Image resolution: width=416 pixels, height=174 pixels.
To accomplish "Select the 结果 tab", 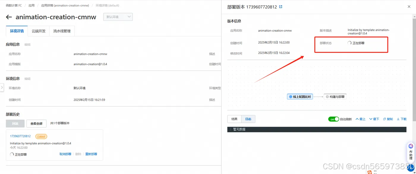I will tap(234, 119).
